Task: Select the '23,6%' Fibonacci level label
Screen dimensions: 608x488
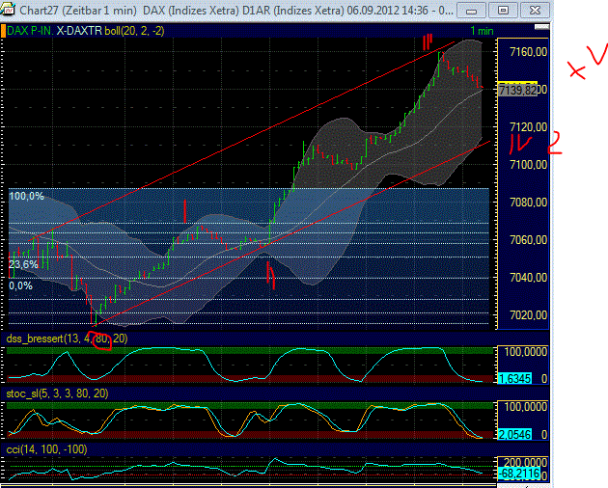Action: 23,265
